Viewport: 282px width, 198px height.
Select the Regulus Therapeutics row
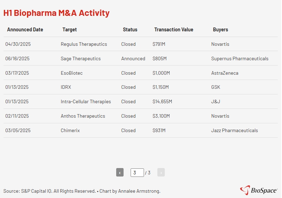pyautogui.click(x=84, y=44)
